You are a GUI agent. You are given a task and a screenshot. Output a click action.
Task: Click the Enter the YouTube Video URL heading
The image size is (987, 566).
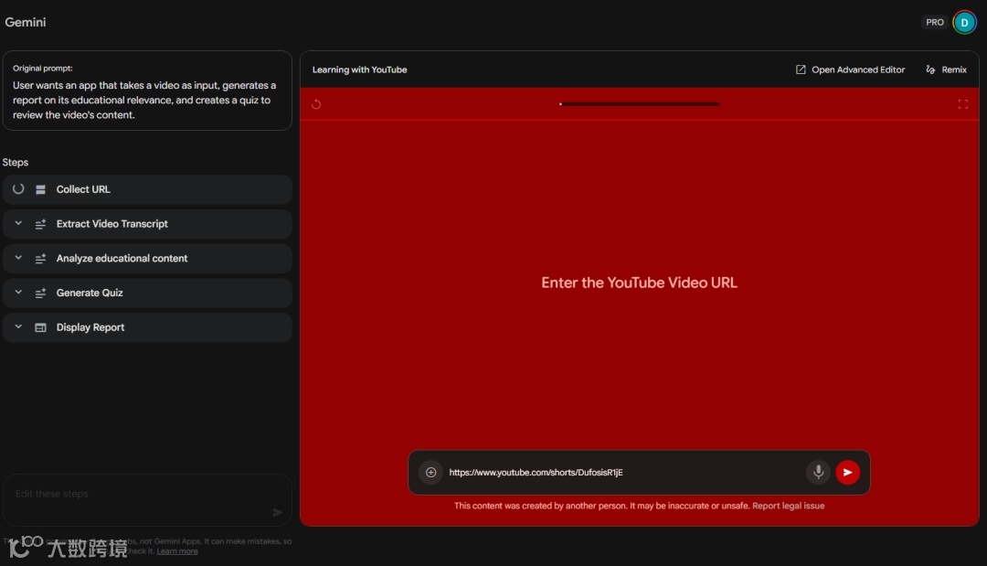coord(639,283)
